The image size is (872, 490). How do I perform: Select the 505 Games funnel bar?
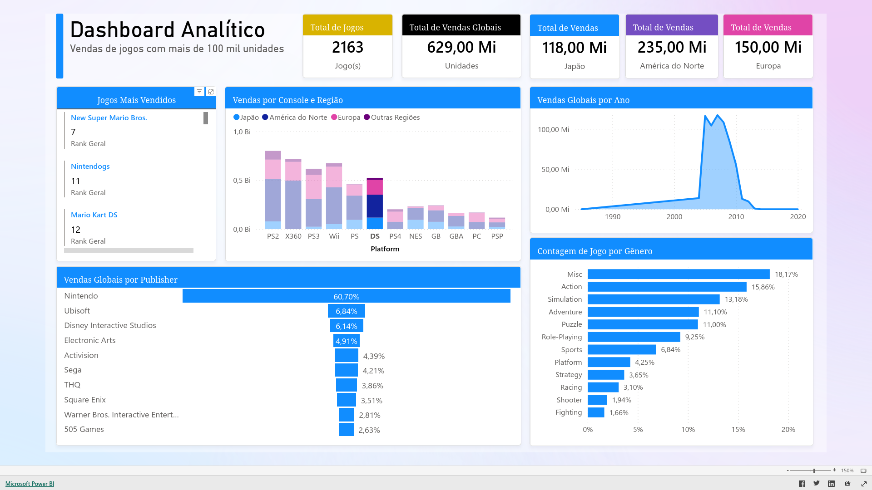[x=347, y=430]
